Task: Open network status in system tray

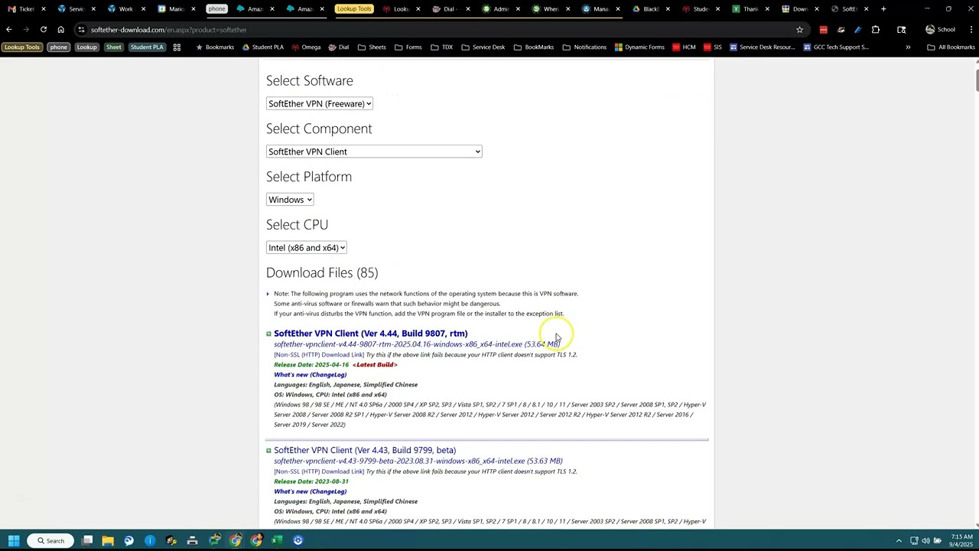Action: pyautogui.click(x=914, y=540)
